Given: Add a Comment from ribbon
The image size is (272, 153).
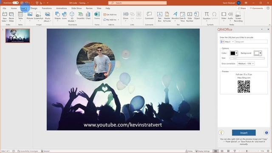Looking at the screenshot, I should [149, 16].
